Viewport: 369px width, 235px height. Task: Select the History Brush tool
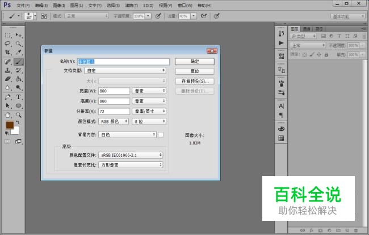coord(18,70)
